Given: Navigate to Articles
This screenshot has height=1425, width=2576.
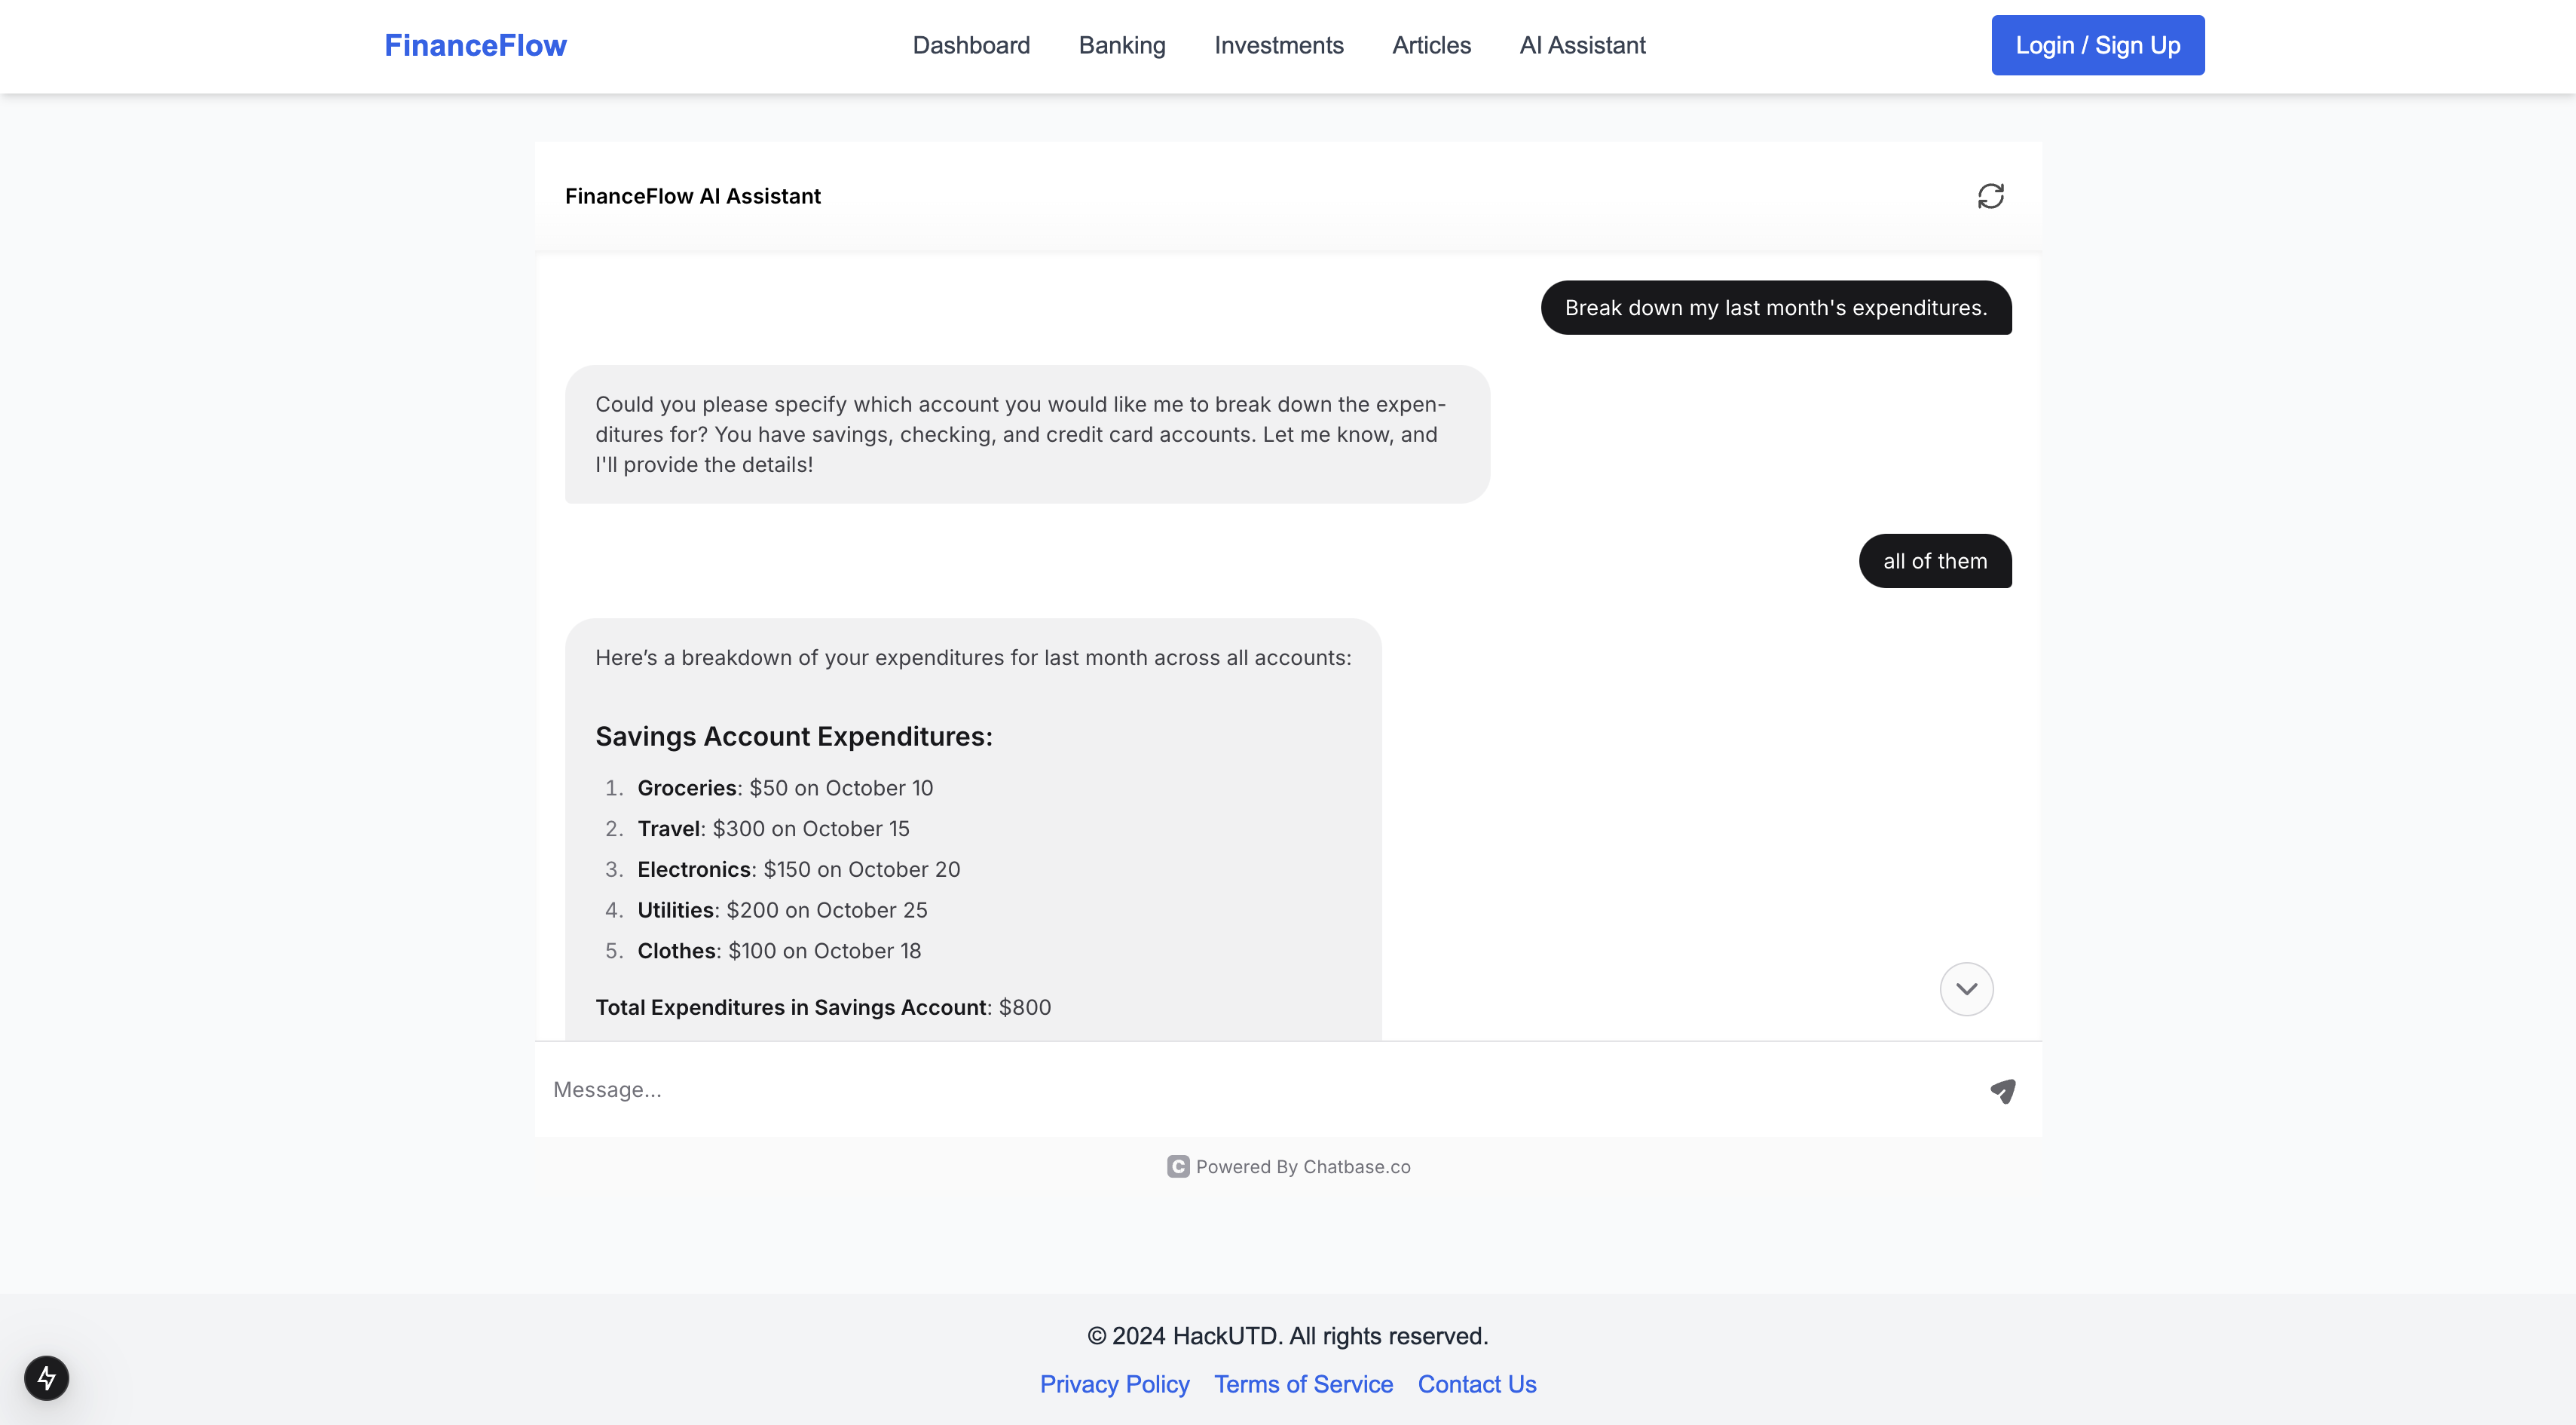Looking at the screenshot, I should tap(1431, 45).
